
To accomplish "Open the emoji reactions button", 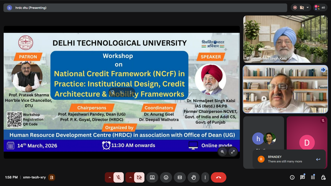I will [166, 178].
